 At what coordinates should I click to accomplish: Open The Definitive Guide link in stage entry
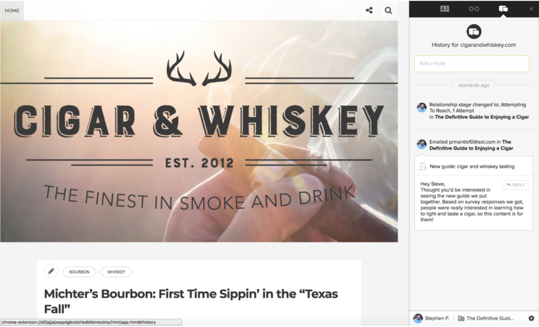482,117
